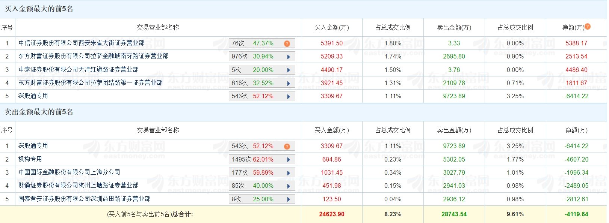Click blue arrow icon in 国泰君安深圳益田路 row
The image size is (609, 223).
(x=289, y=199)
